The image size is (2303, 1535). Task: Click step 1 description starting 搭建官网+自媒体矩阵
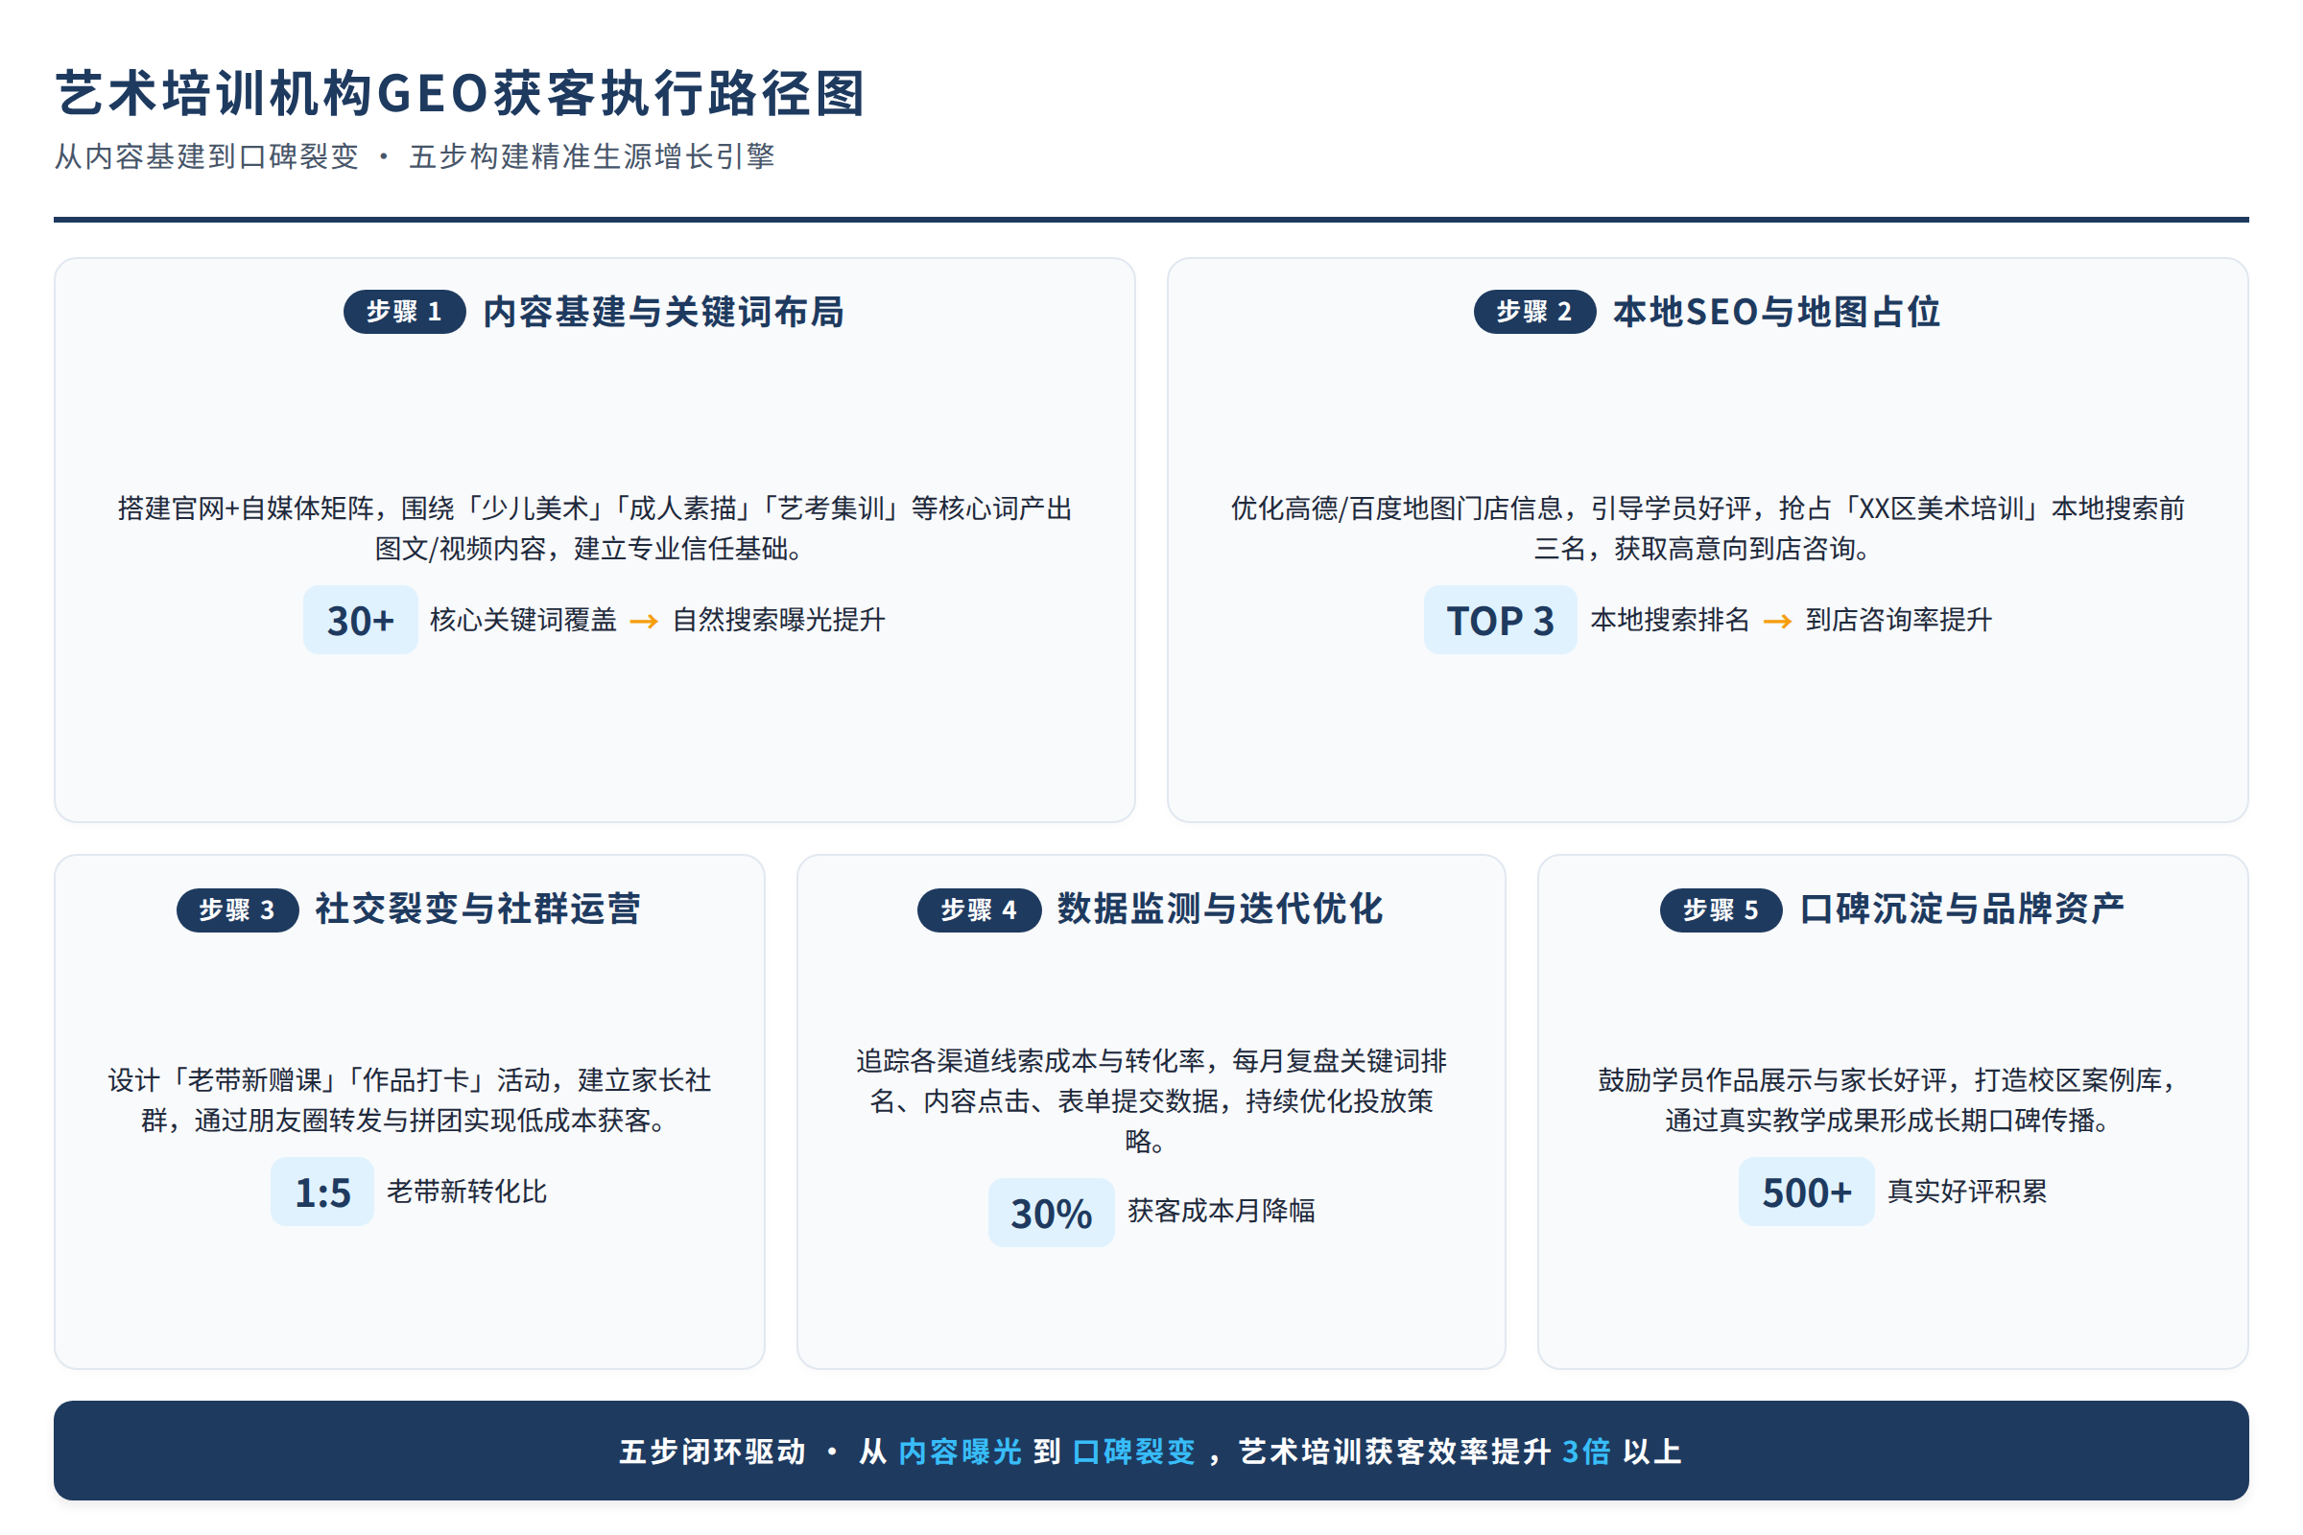pos(594,529)
